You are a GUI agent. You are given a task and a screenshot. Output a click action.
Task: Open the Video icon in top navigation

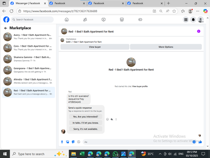tap(103, 19)
